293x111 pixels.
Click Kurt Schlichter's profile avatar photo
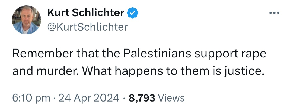tap(26, 20)
